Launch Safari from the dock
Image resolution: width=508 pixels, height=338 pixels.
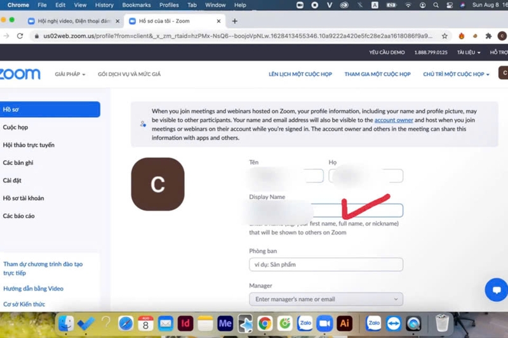pos(126,323)
